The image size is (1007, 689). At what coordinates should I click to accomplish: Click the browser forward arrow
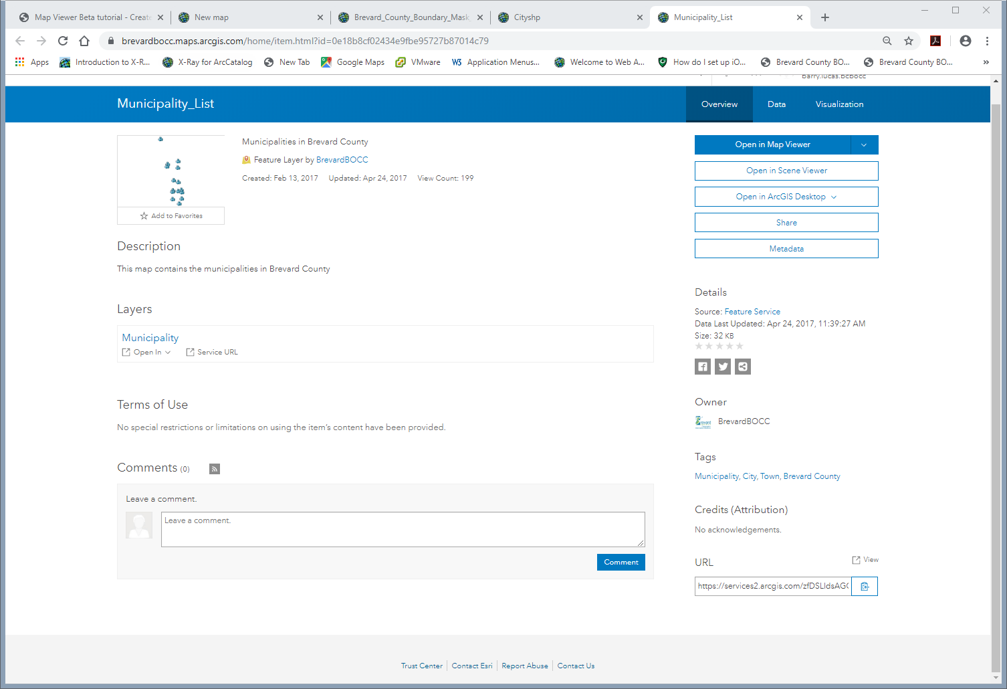coord(41,41)
